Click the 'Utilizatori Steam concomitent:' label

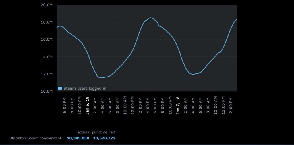click(36, 138)
